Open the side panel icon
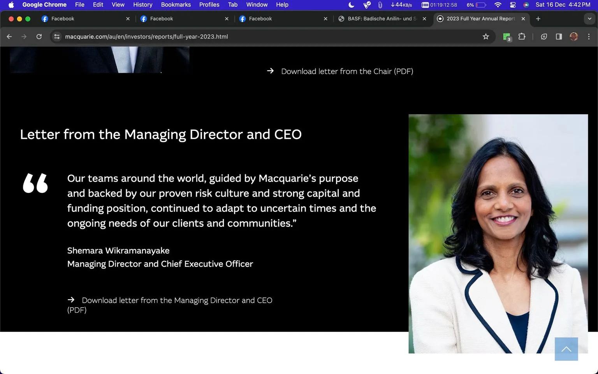Image resolution: width=598 pixels, height=374 pixels. coord(559,36)
